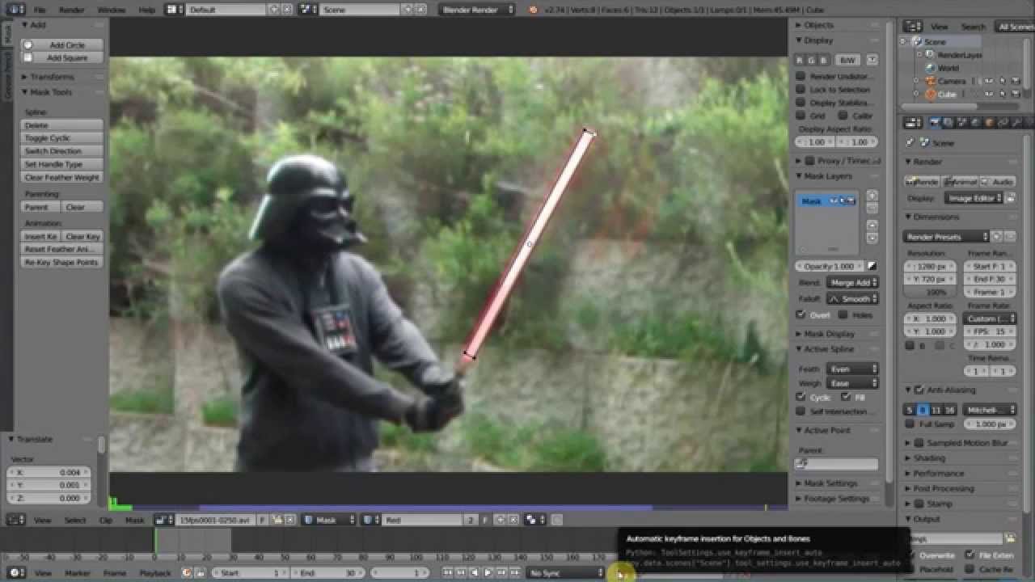
Task: Enable the Holes checkbox
Action: tap(843, 315)
